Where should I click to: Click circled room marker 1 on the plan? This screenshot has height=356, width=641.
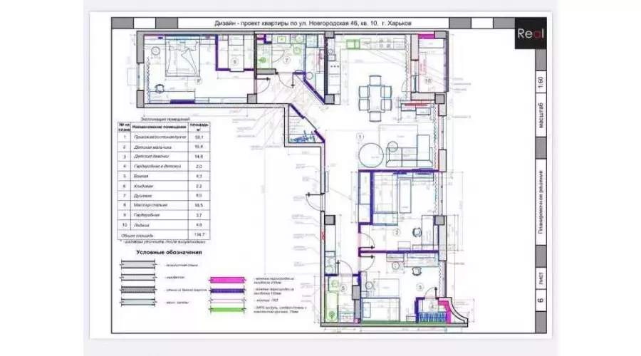point(360,137)
